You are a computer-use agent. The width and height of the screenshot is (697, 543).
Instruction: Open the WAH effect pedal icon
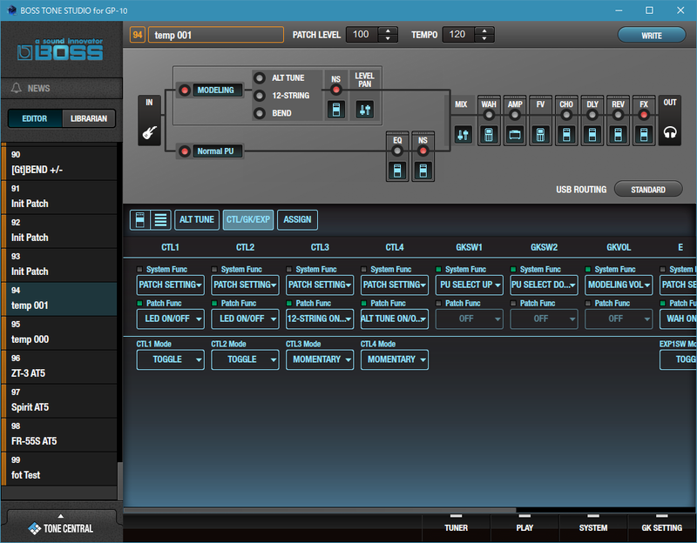click(x=489, y=135)
